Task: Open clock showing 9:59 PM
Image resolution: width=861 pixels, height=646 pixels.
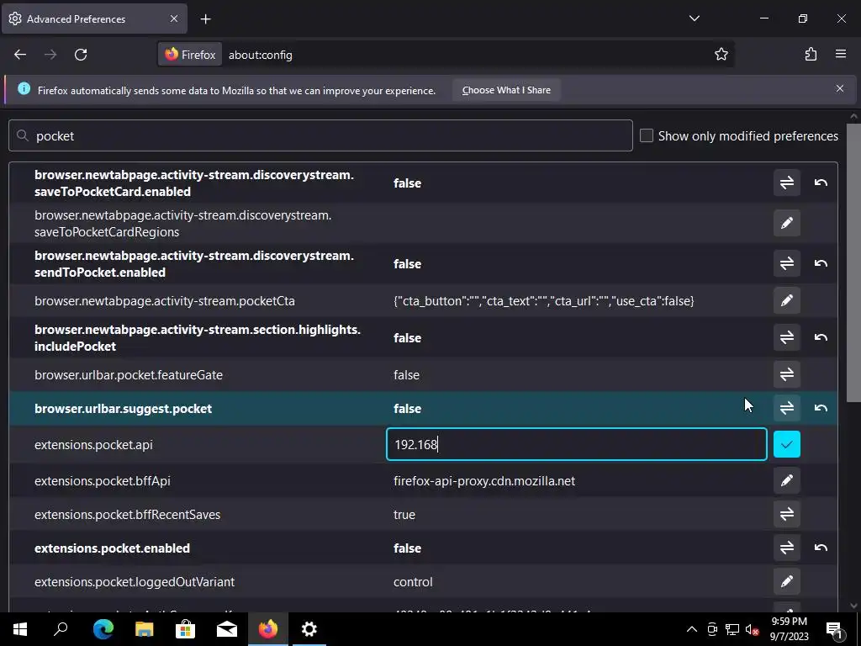Action: tap(789, 629)
